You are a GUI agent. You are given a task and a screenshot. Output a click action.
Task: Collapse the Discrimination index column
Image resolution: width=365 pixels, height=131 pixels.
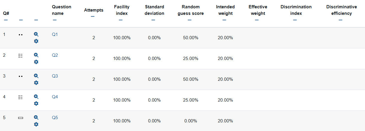pyautogui.click(x=295, y=20)
